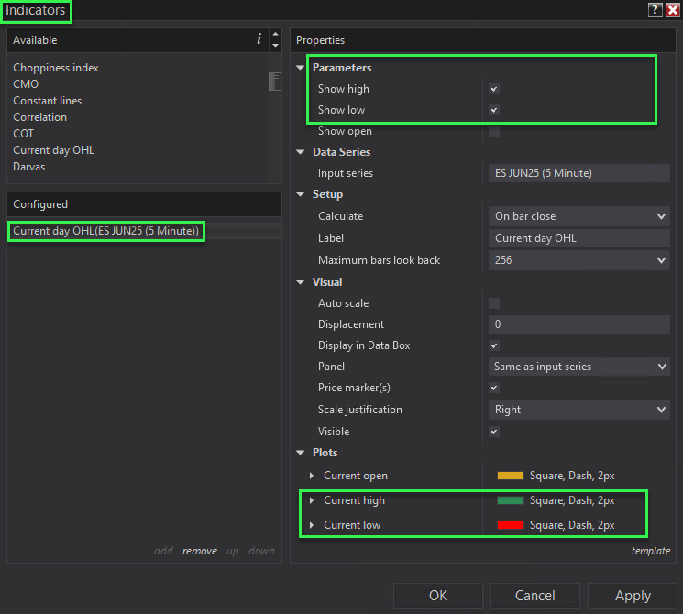Select COT indicator

point(23,134)
